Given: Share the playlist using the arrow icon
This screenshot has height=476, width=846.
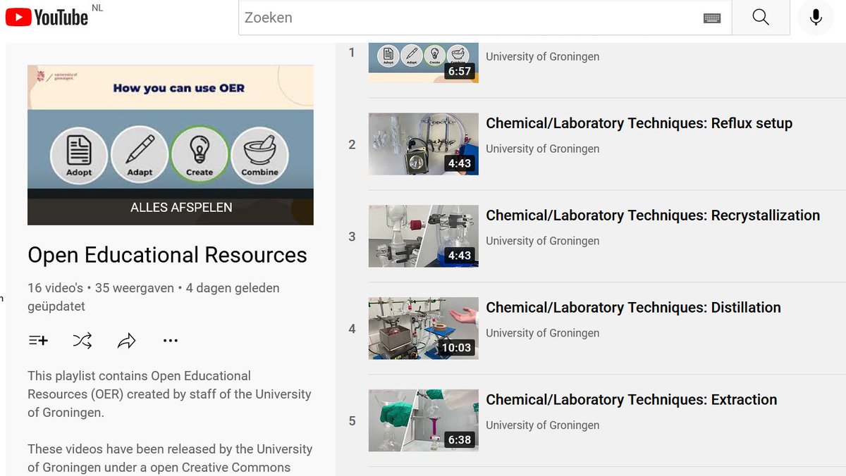Looking at the screenshot, I should (127, 340).
